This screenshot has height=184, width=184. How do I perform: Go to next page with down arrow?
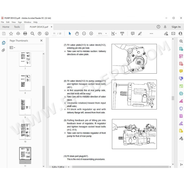tap(47, 34)
